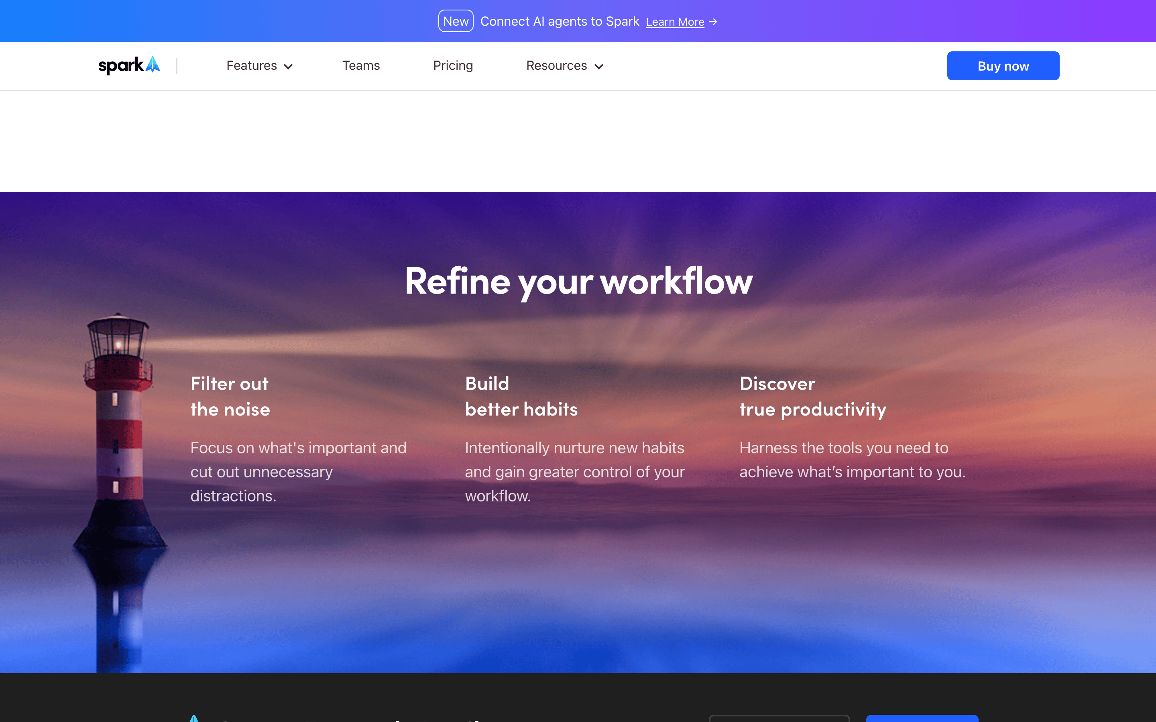Click the "Discover true productivity" heading
Viewport: 1156px width, 722px height.
click(812, 396)
